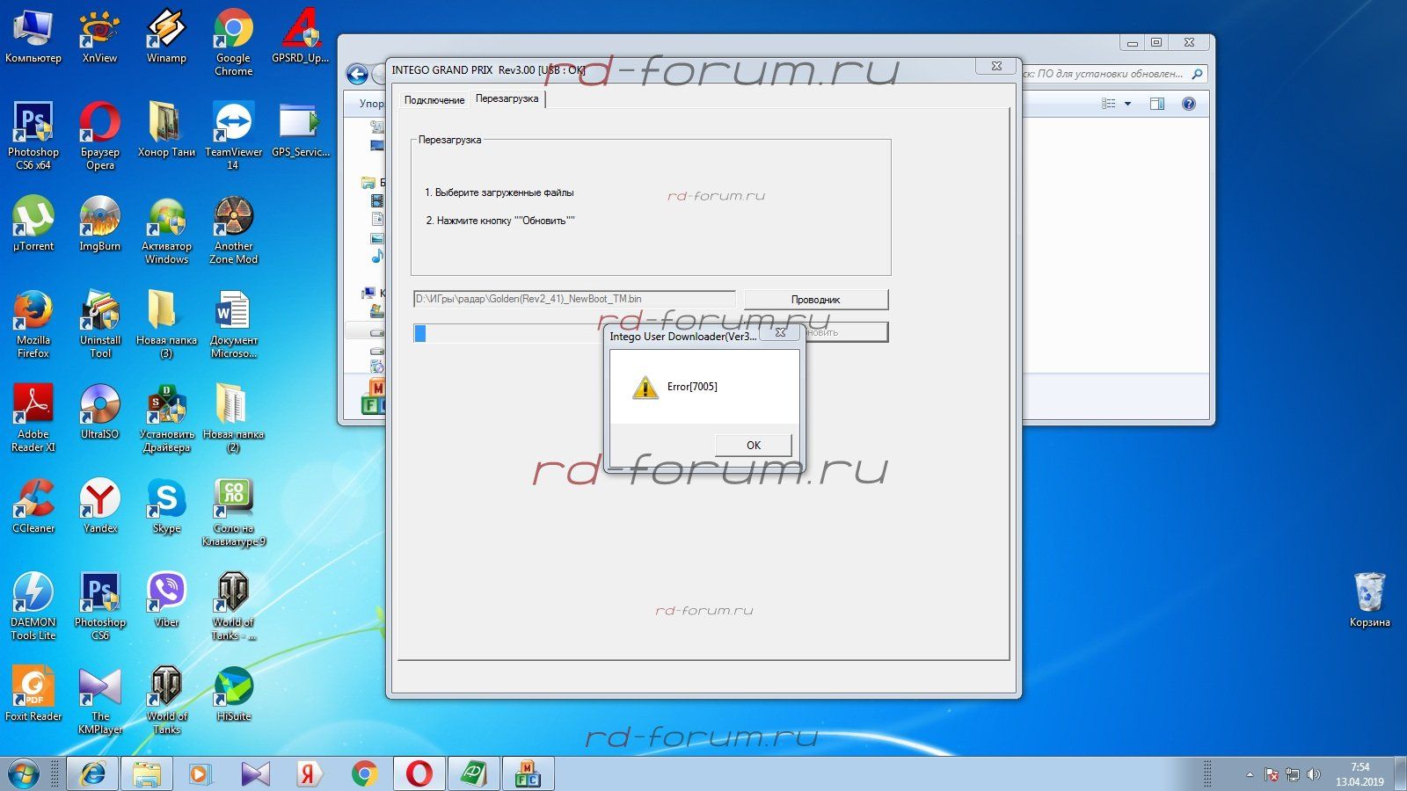Open Активатор Windows shortcut
1407x791 pixels.
coord(166,230)
